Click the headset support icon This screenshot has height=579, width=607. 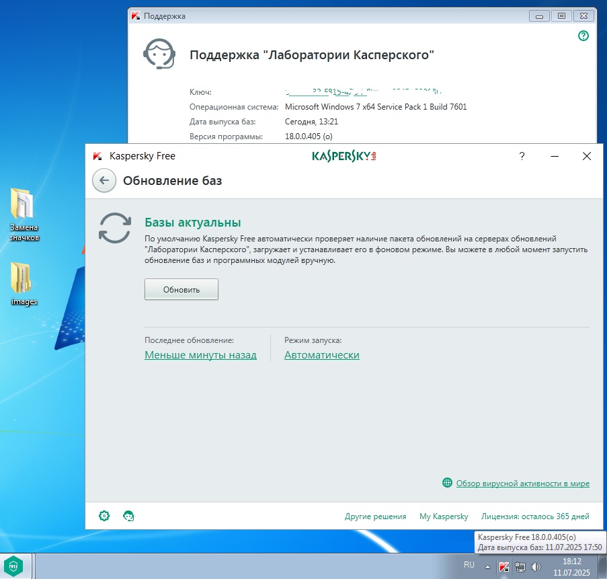160,54
